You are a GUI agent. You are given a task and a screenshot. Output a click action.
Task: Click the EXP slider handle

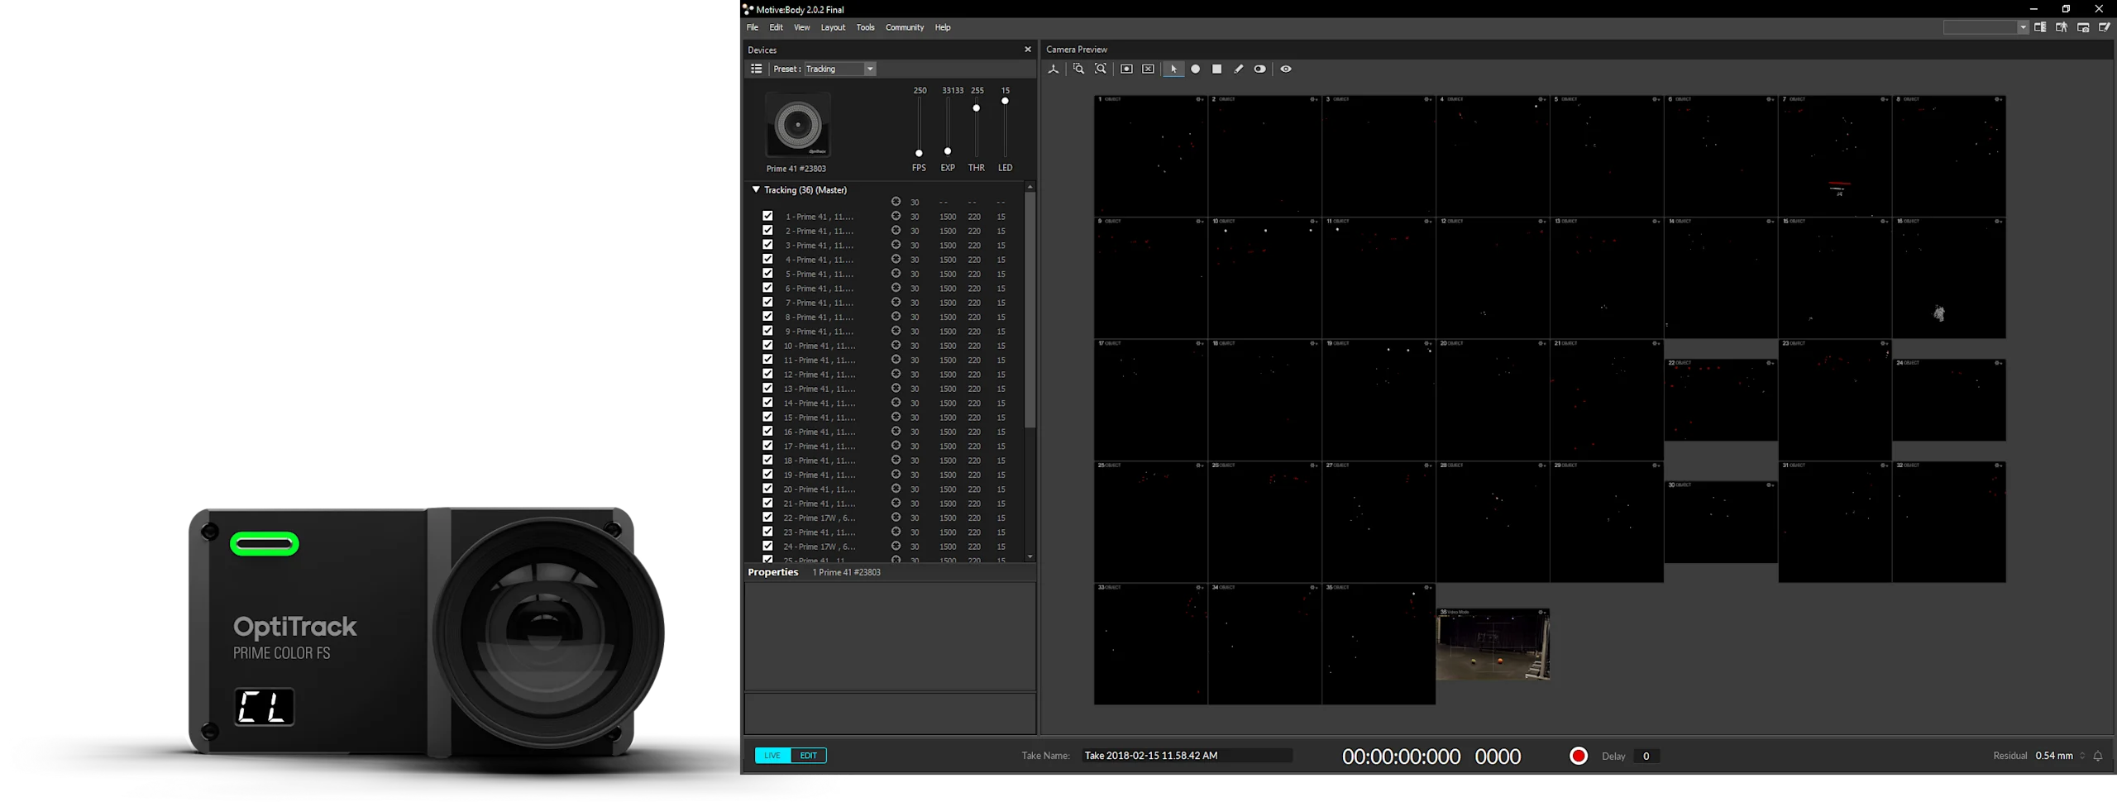pyautogui.click(x=948, y=151)
